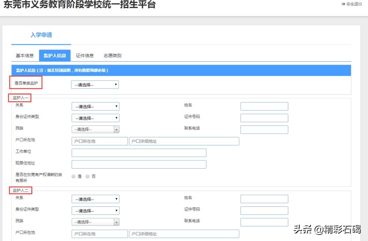Expand guardian one 关系 dropdown

95,106
